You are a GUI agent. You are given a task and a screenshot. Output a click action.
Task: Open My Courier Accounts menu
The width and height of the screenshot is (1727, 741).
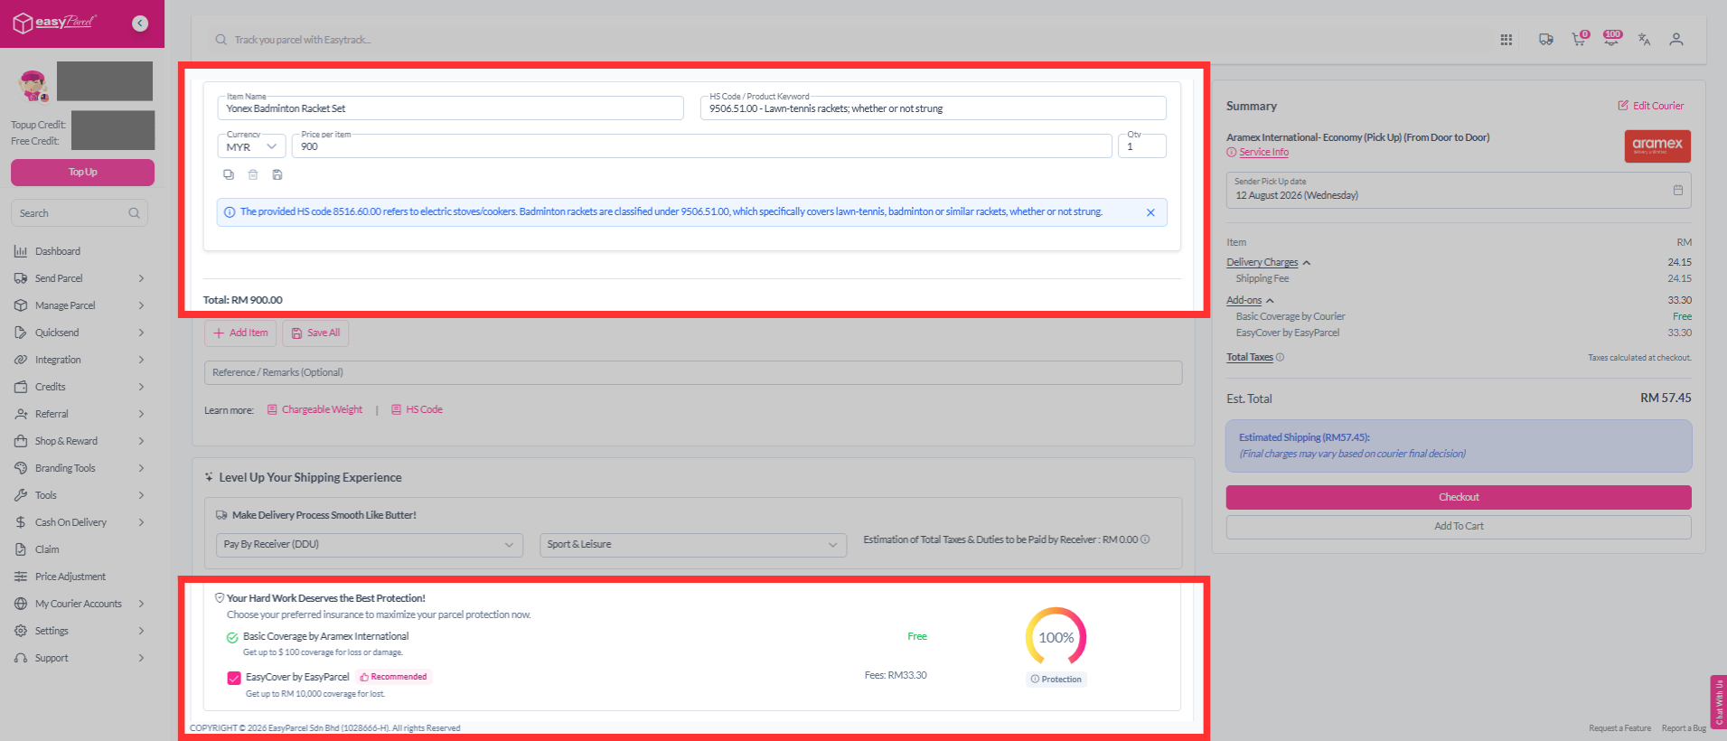pos(79,604)
